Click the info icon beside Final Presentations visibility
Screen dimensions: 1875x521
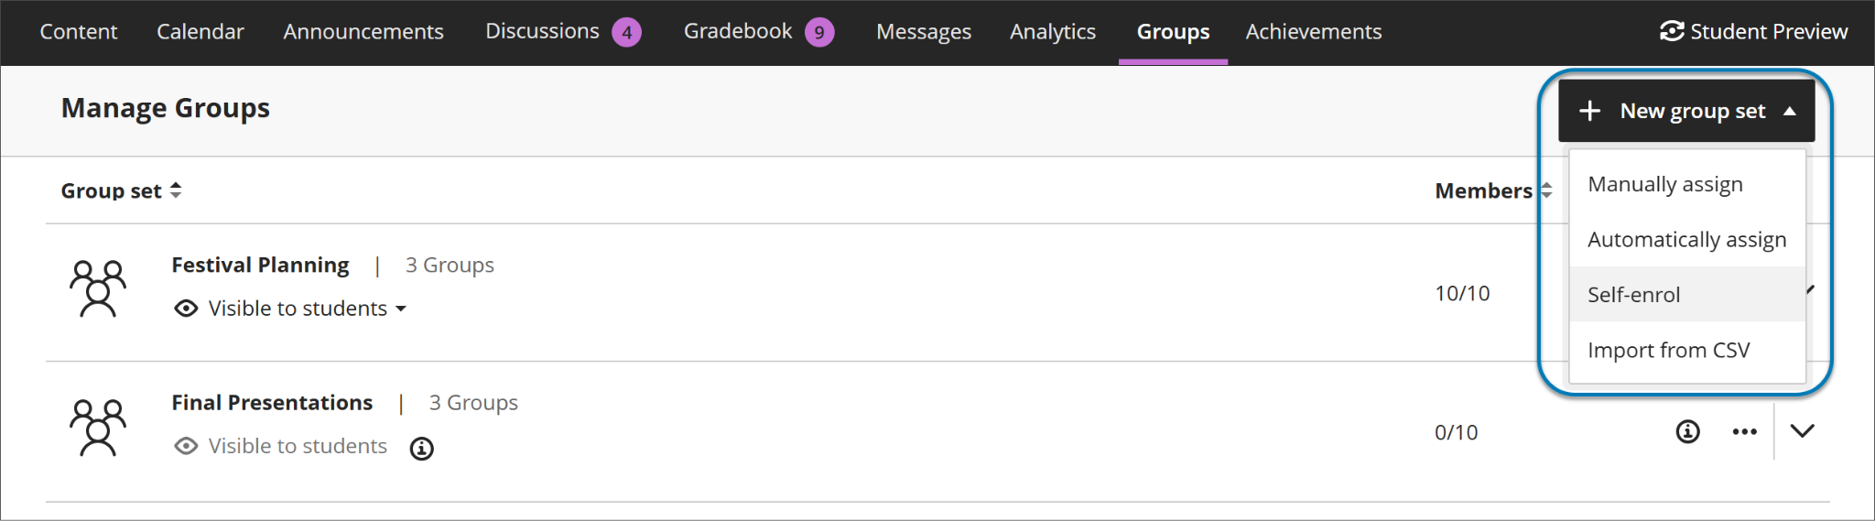[x=421, y=449]
